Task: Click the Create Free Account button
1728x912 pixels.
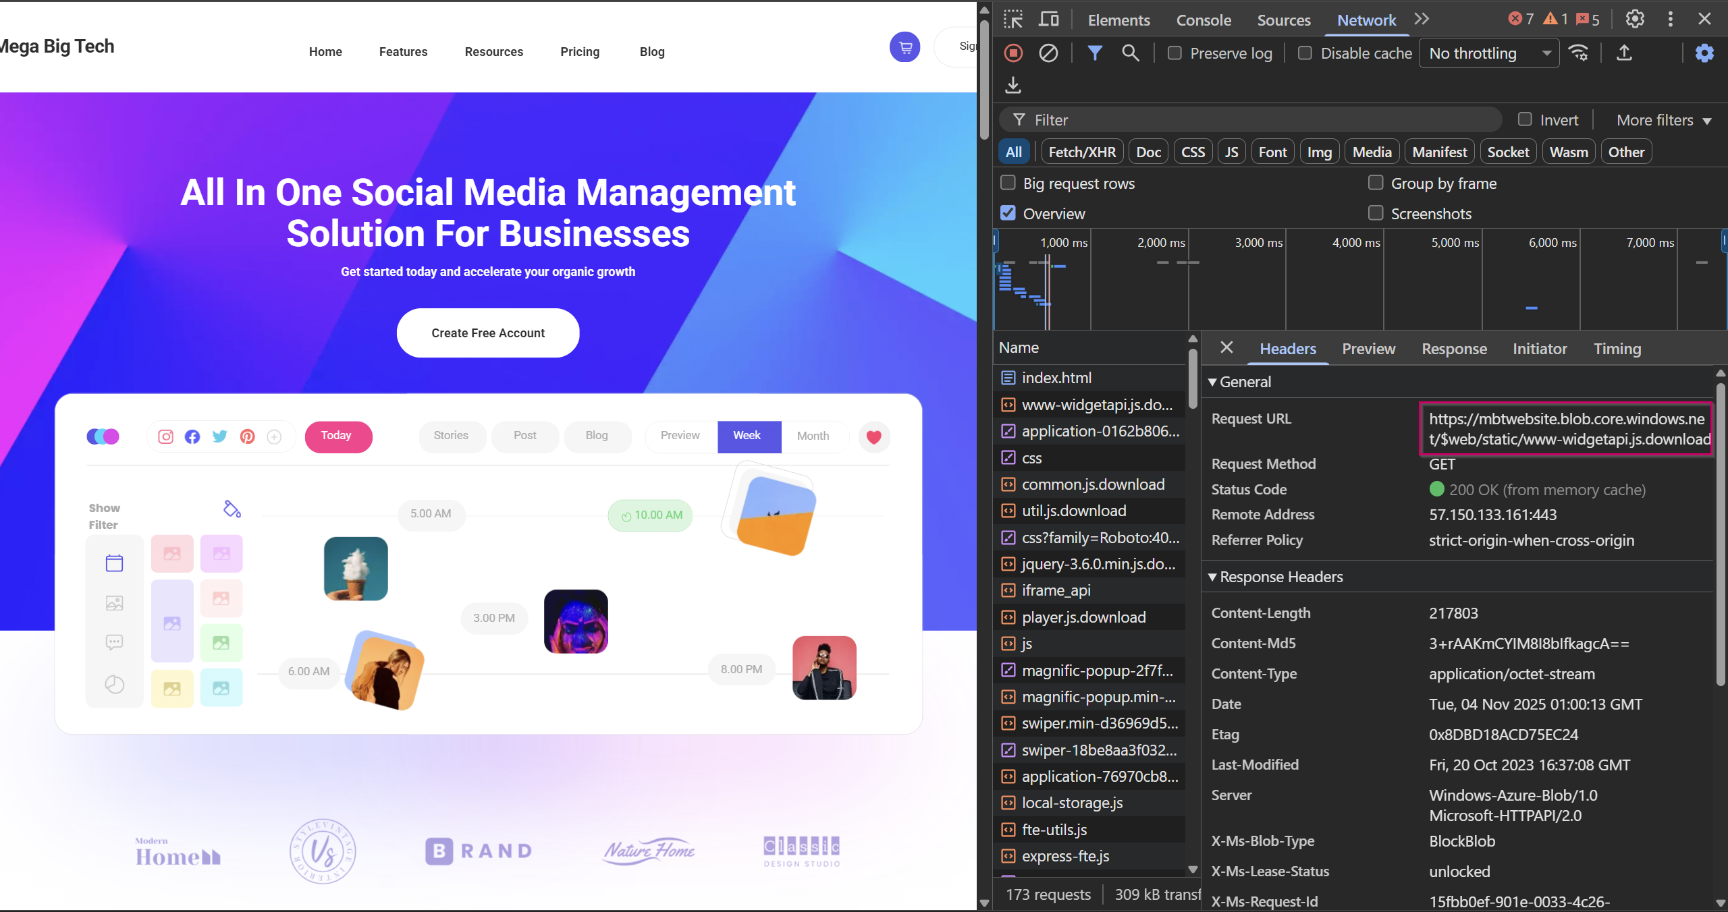Action: 488,333
